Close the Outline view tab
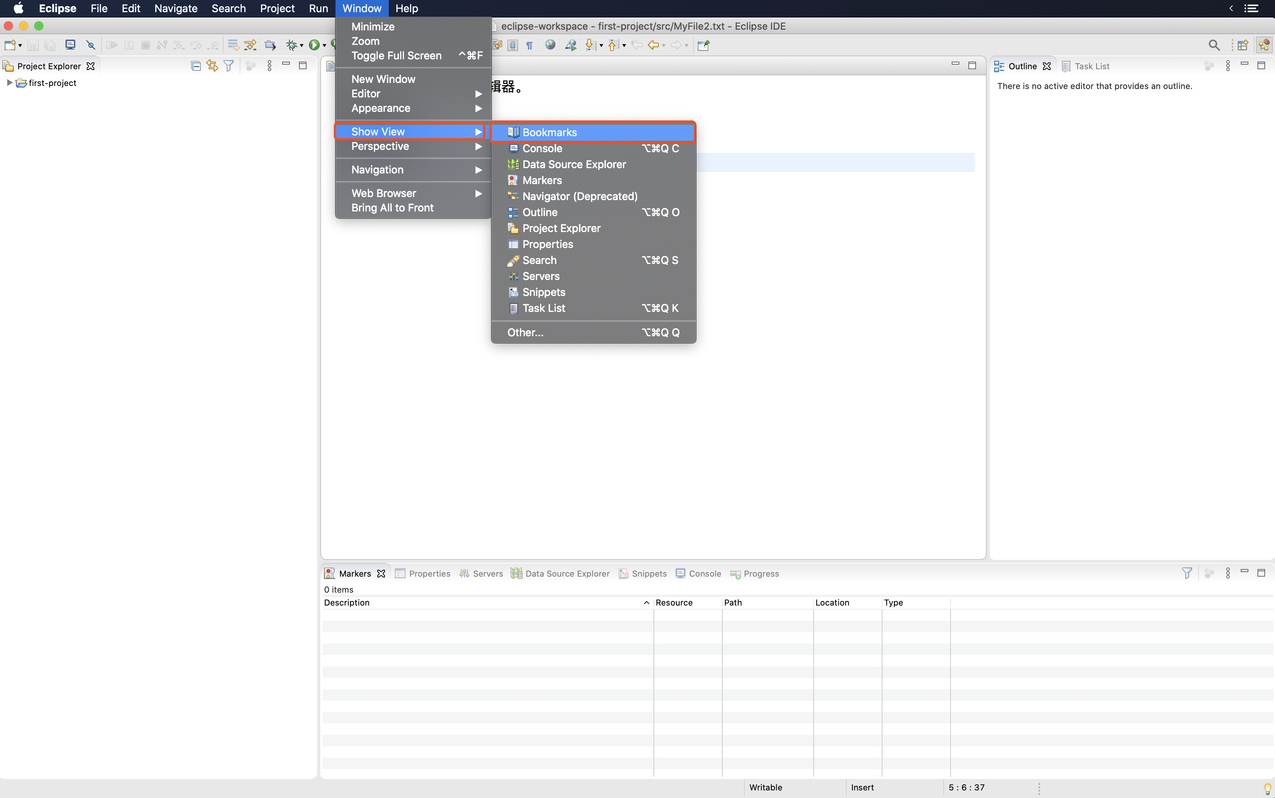Screen dimensions: 1275x798 pyautogui.click(x=1046, y=66)
